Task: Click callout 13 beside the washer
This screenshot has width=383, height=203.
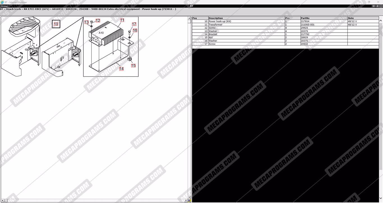Action: [87, 22]
